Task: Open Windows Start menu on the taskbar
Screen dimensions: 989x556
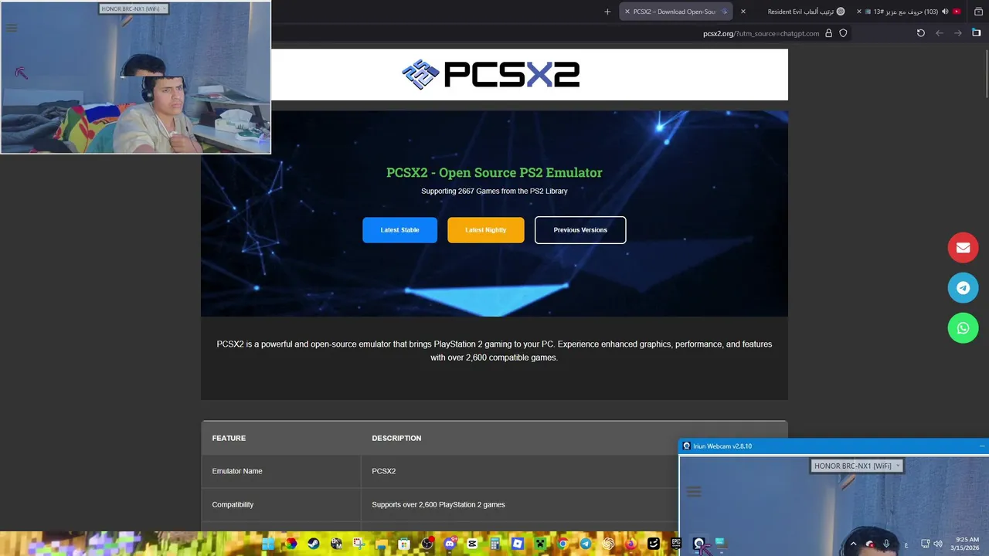Action: (x=267, y=544)
